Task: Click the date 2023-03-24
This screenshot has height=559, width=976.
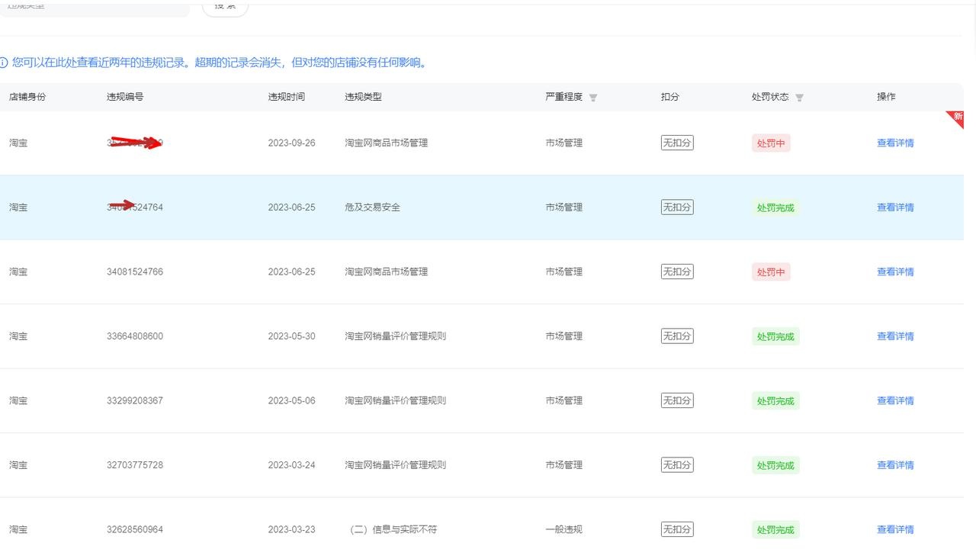Action: point(291,465)
